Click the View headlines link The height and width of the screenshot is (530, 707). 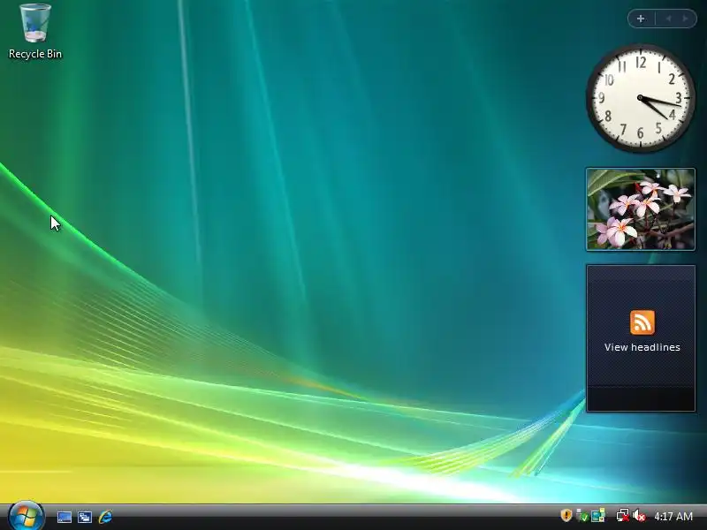642,347
